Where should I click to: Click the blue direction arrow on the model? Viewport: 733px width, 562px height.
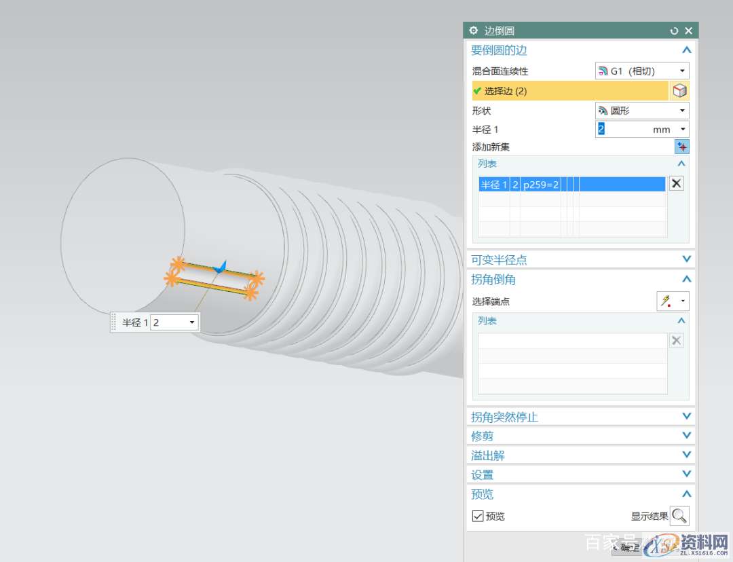[219, 267]
